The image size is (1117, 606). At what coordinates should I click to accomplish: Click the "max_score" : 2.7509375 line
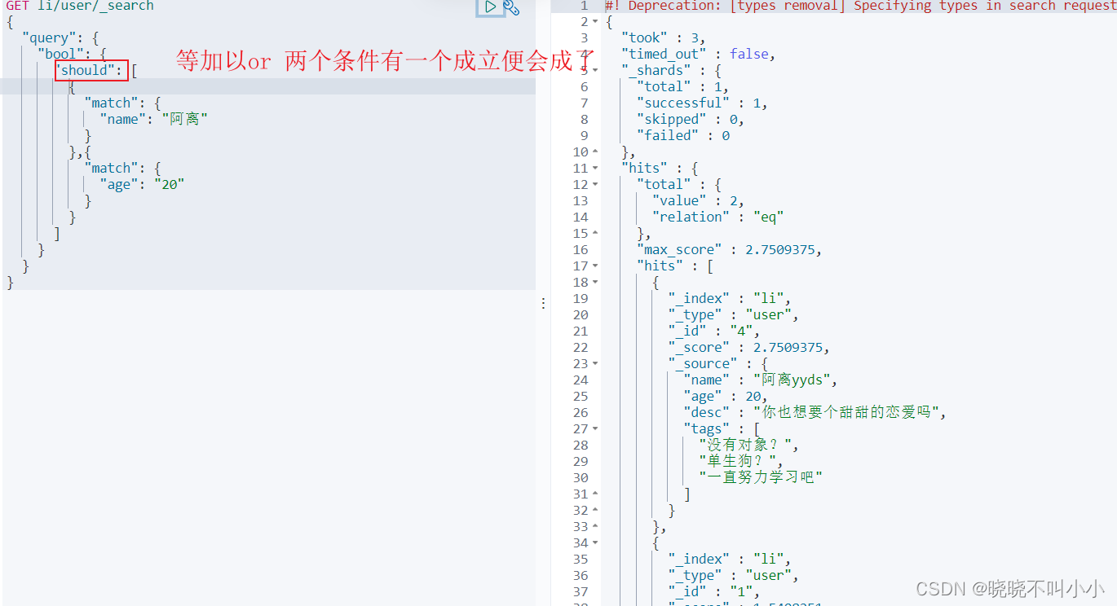(729, 249)
